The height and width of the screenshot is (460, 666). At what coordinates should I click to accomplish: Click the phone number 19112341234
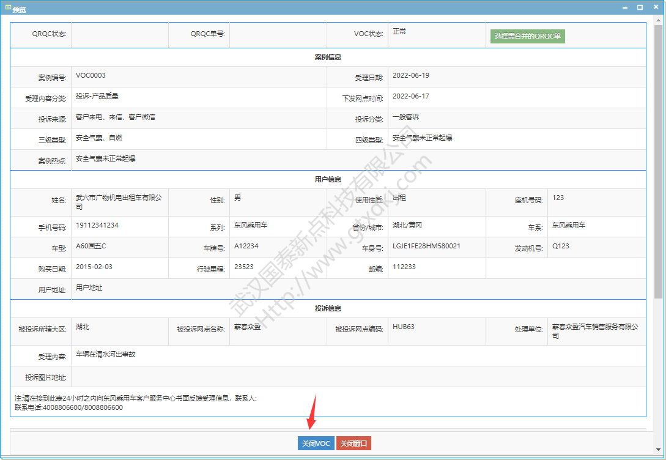tap(97, 226)
